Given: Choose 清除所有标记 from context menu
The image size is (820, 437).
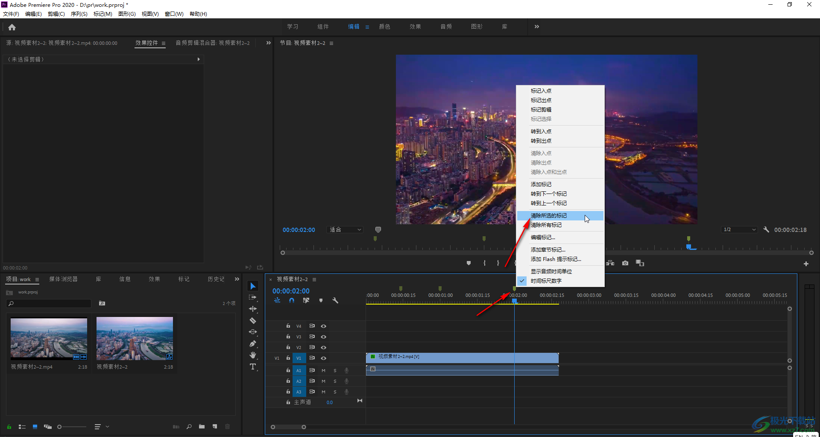Looking at the screenshot, I should tap(560, 225).
